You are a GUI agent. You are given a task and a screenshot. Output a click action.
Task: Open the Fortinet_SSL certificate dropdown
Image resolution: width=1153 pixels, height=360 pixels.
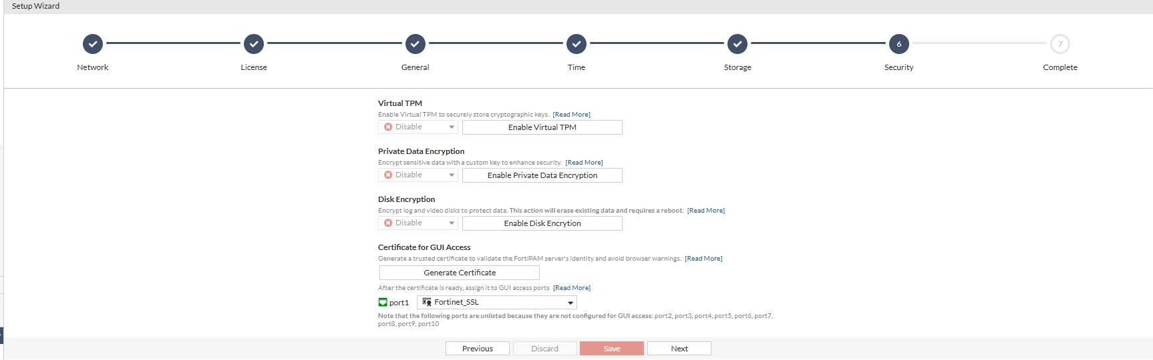(496, 303)
